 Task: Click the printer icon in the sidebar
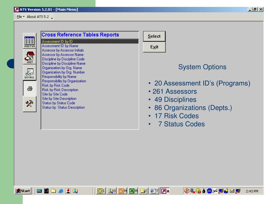pyautogui.click(x=30, y=88)
